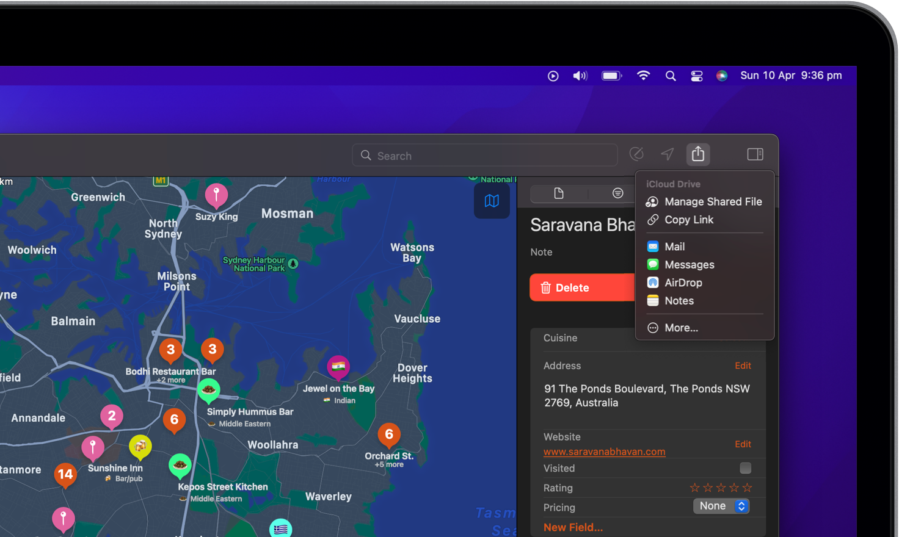Click the red Delete button
899x537 pixels.
(582, 287)
